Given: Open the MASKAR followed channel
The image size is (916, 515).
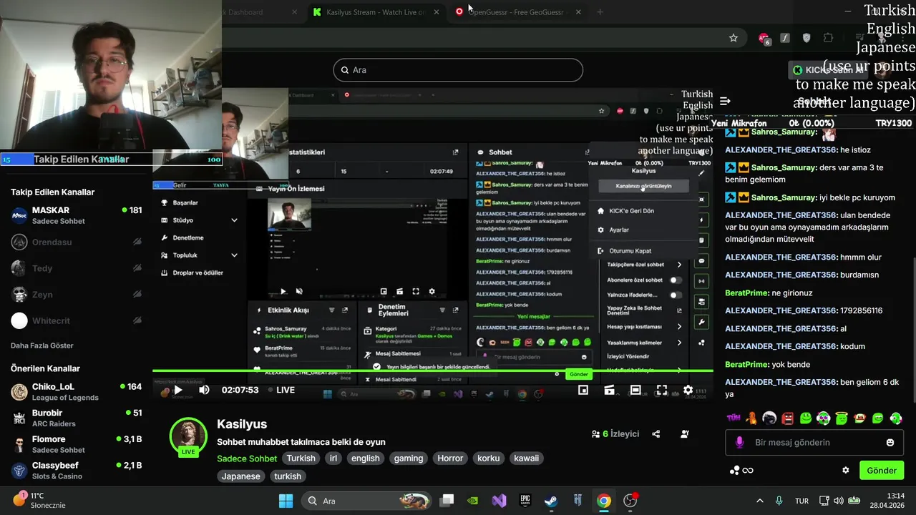Looking at the screenshot, I should [77, 215].
